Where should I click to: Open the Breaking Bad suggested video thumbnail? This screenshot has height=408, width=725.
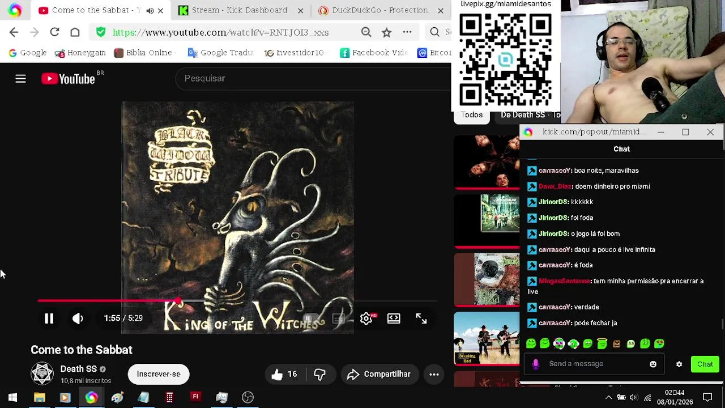(x=487, y=339)
